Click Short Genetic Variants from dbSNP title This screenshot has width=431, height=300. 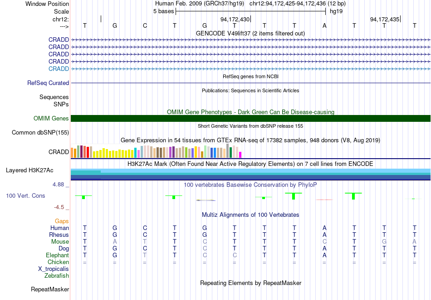(x=250, y=126)
